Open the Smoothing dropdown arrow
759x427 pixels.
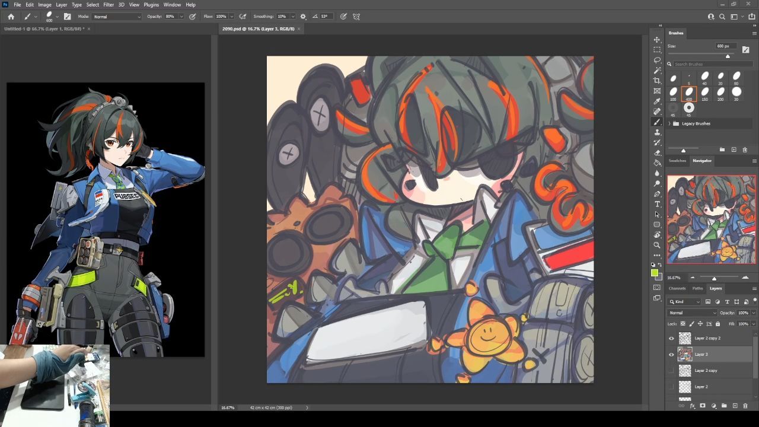[x=292, y=17]
